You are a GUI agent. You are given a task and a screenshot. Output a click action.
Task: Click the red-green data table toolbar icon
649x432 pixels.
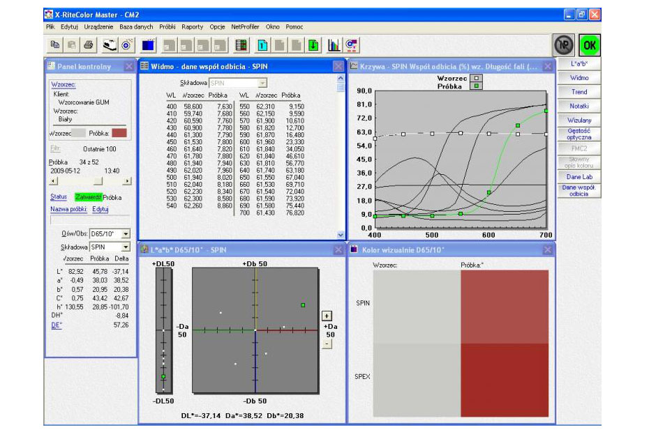241,45
